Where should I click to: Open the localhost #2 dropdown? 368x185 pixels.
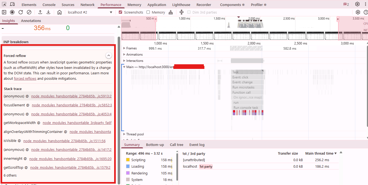90,12
